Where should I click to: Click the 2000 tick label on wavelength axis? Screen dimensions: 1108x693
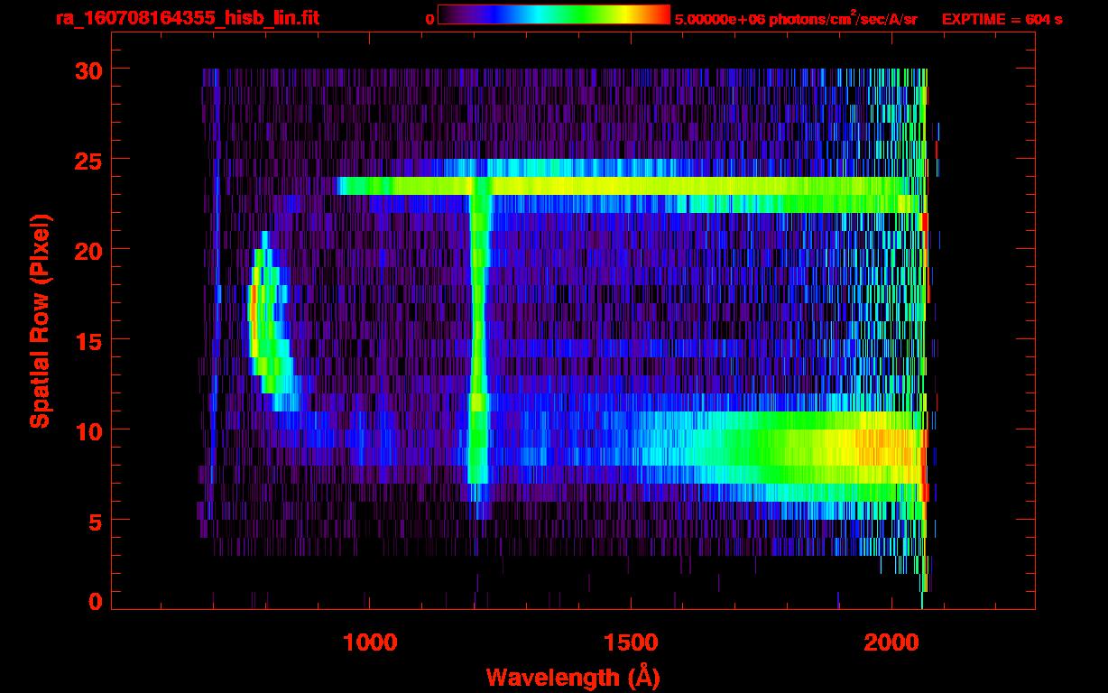coord(891,642)
